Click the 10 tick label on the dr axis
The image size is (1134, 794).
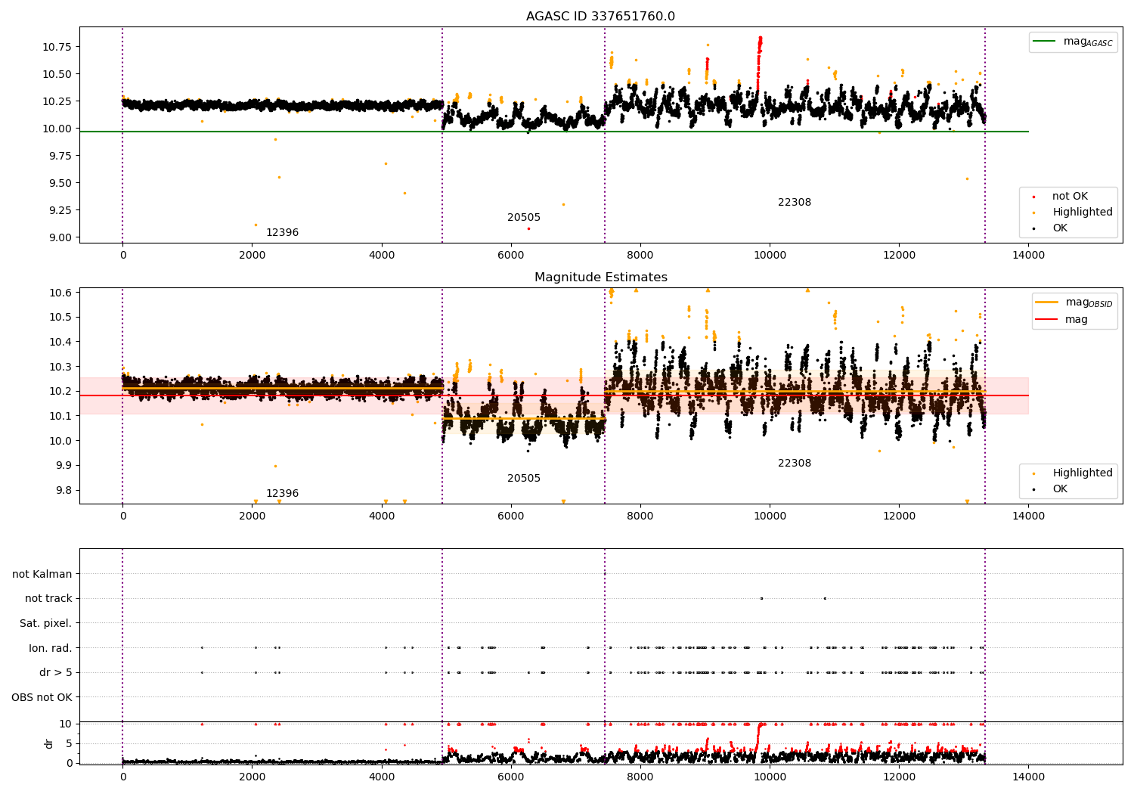point(66,724)
